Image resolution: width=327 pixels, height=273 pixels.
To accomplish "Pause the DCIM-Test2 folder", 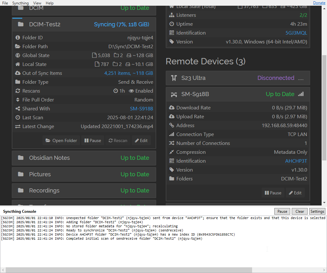I will (93, 140).
